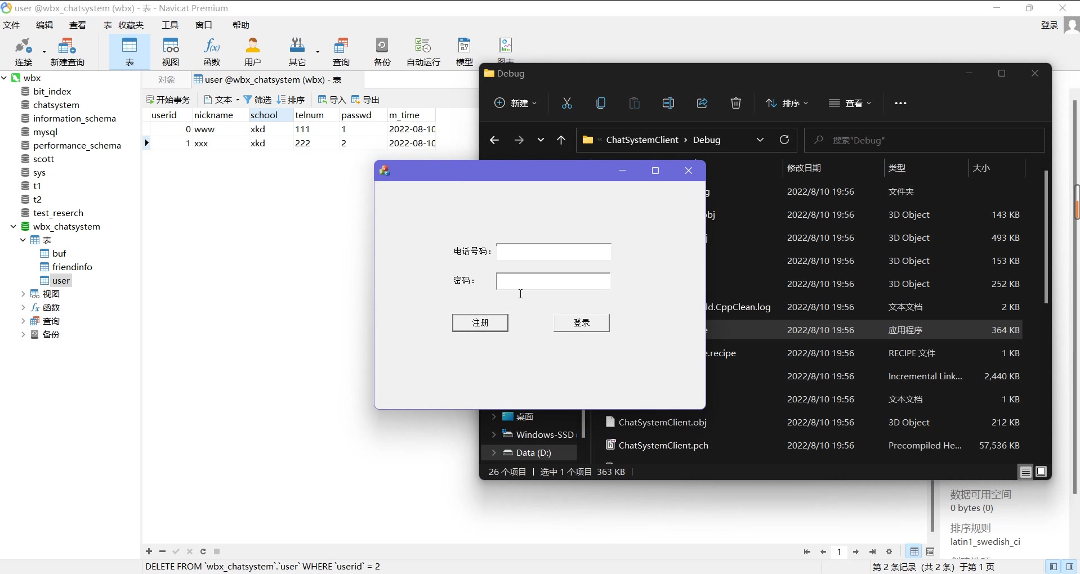This screenshot has height=574, width=1080.
Task: Click the delete trash icon in Explorer
Action: (736, 103)
